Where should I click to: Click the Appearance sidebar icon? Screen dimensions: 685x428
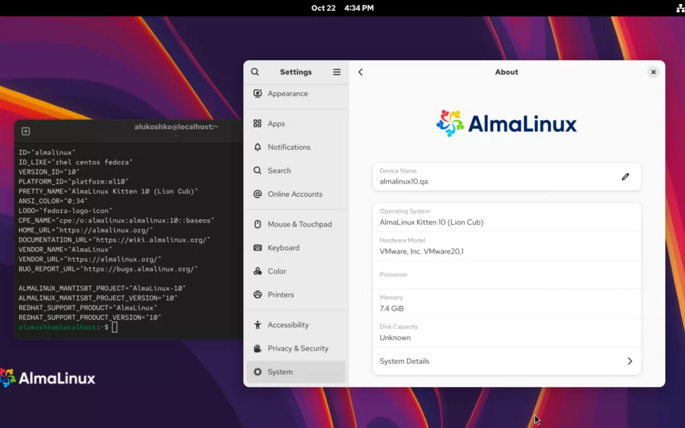[258, 93]
